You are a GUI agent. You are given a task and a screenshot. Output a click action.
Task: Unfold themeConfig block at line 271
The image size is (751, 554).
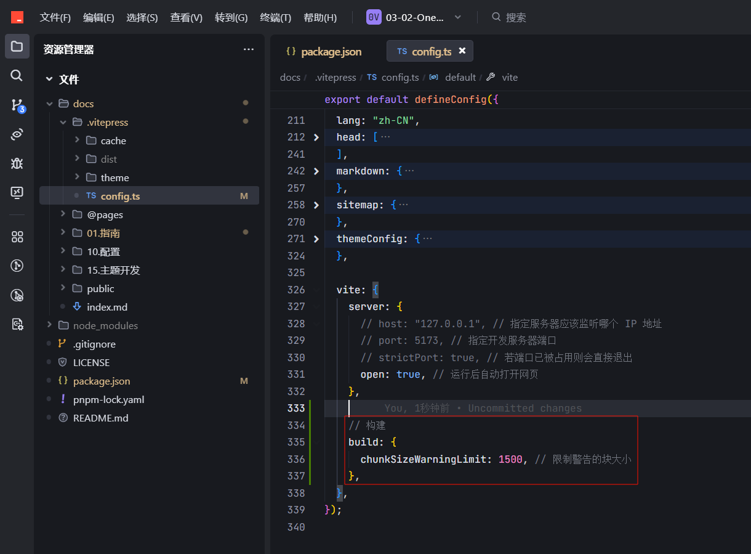pyautogui.click(x=316, y=238)
